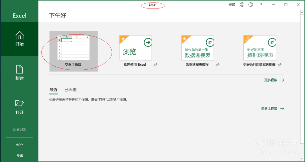Click 登录 to sign in

[x=232, y=5]
